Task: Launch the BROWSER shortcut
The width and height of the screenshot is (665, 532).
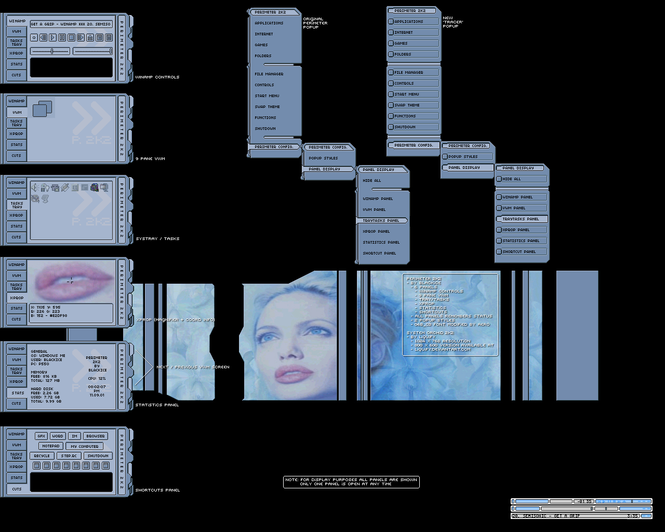Action: pyautogui.click(x=96, y=436)
